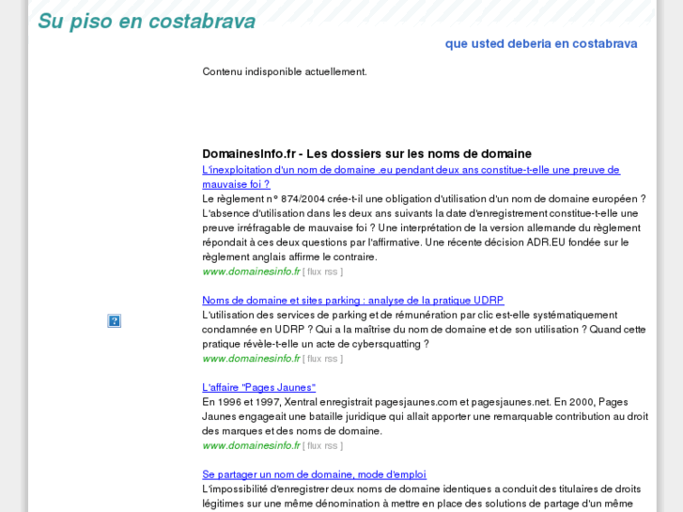
Task: Click the "DomainesInfo.fr - Les dossiers" heading
Action: tap(366, 154)
